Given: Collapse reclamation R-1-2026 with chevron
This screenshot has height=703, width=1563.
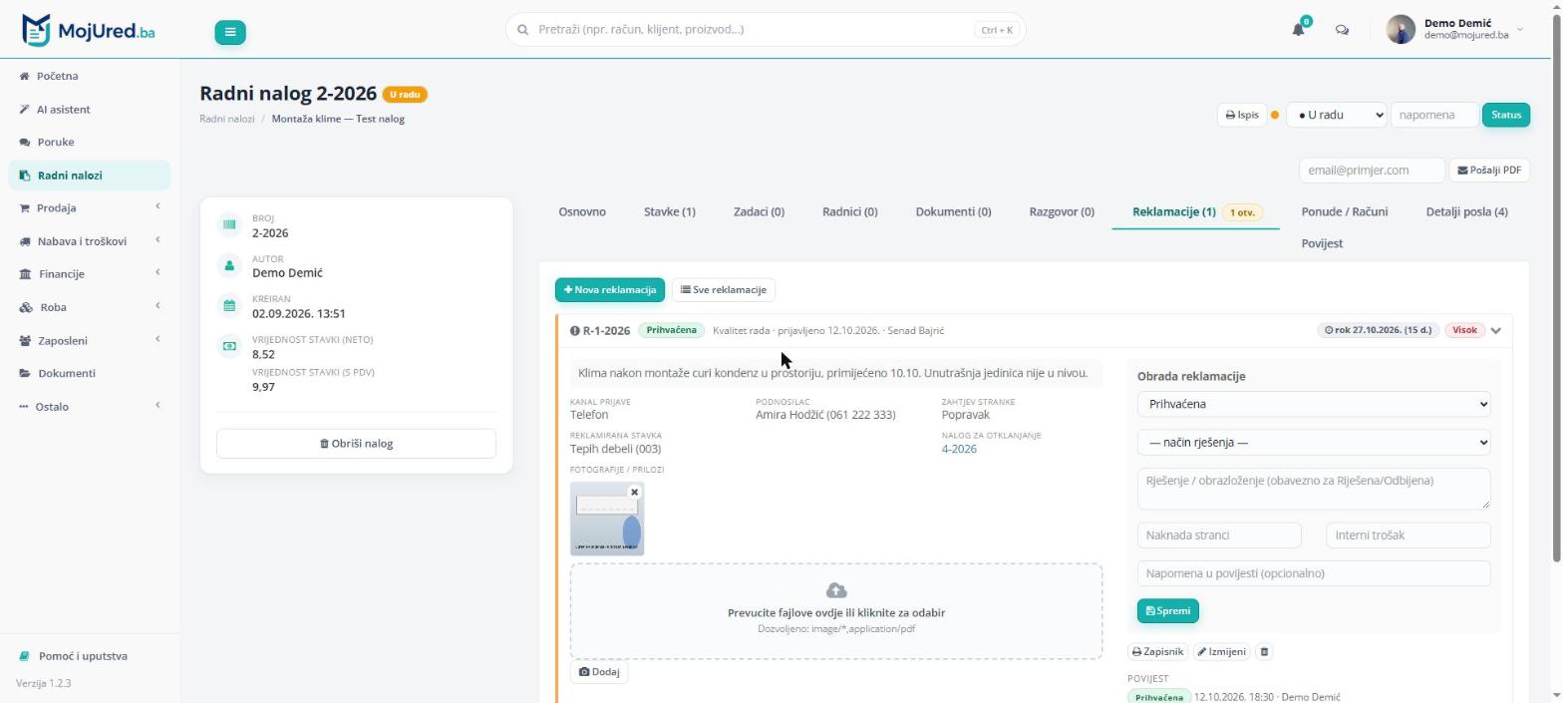Looking at the screenshot, I should pos(1495,330).
